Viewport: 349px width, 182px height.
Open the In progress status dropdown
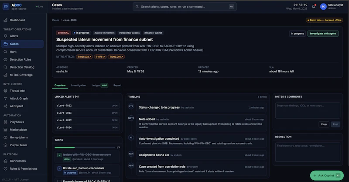[x=297, y=34]
